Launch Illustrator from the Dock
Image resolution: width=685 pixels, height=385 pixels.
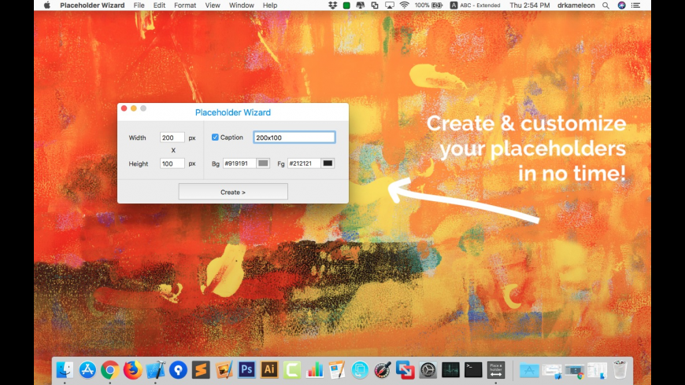269,370
